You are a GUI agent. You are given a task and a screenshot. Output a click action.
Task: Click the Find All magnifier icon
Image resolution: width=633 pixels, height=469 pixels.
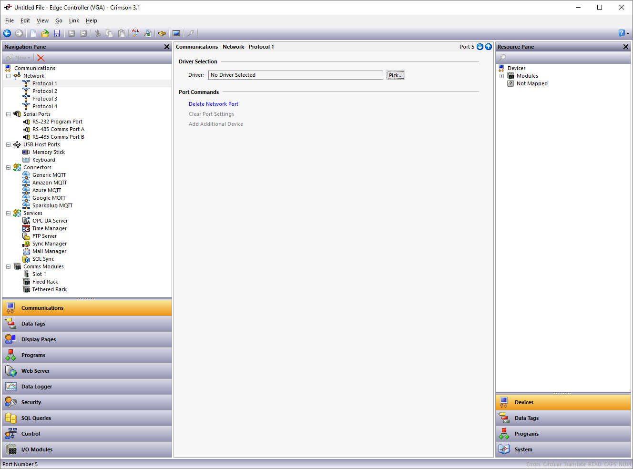pos(136,33)
